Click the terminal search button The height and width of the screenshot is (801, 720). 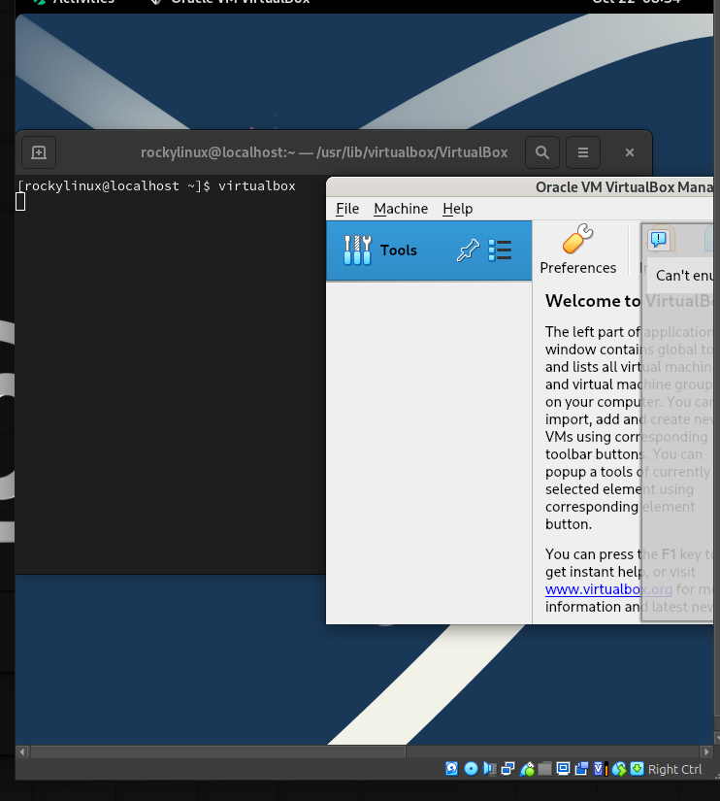(x=542, y=152)
